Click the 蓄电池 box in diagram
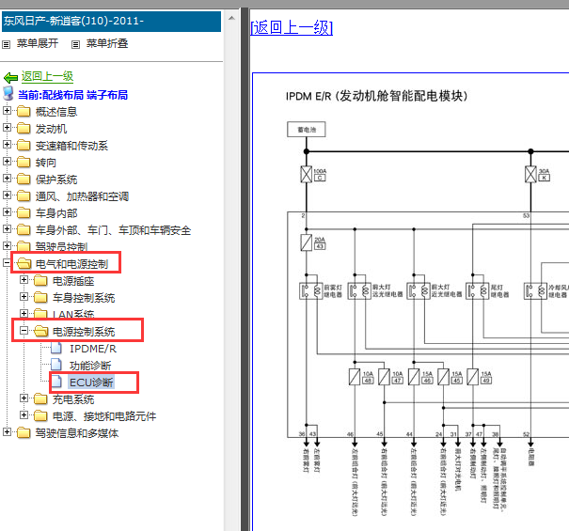The height and width of the screenshot is (531, 569). (x=306, y=130)
